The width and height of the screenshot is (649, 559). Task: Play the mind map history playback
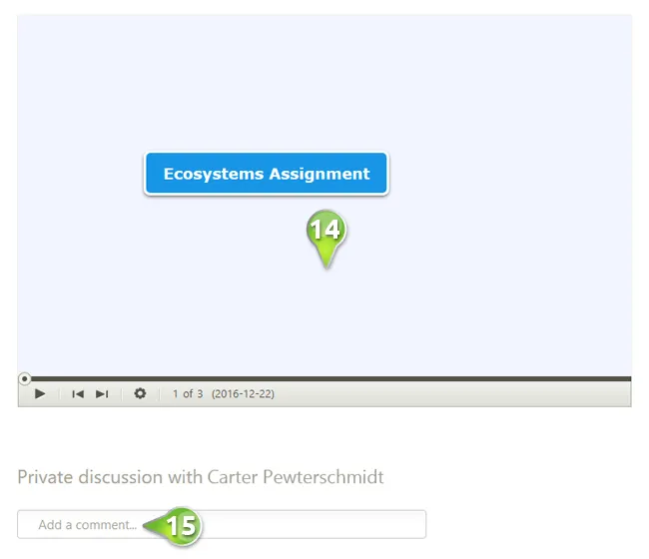40,394
